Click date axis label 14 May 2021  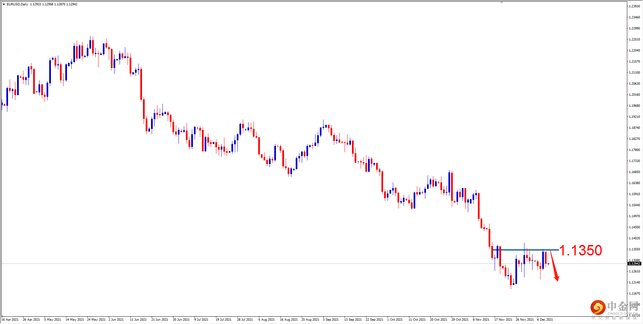tap(75, 320)
